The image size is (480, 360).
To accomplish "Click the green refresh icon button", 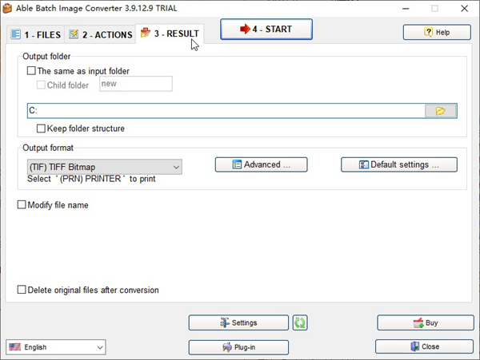I will click(x=300, y=322).
